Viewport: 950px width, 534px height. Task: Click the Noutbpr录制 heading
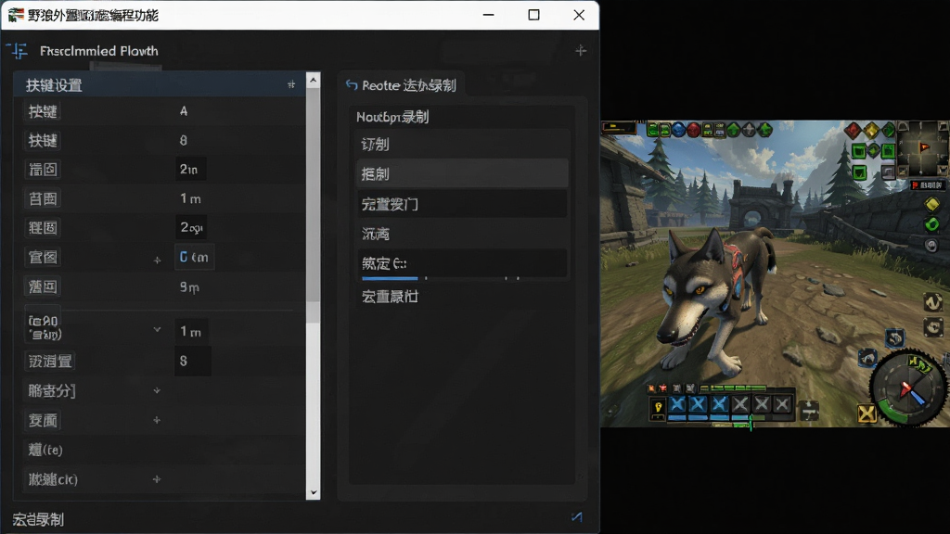392,117
